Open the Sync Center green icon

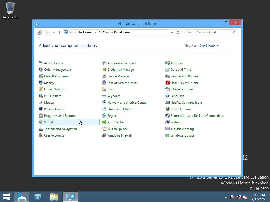point(104,122)
